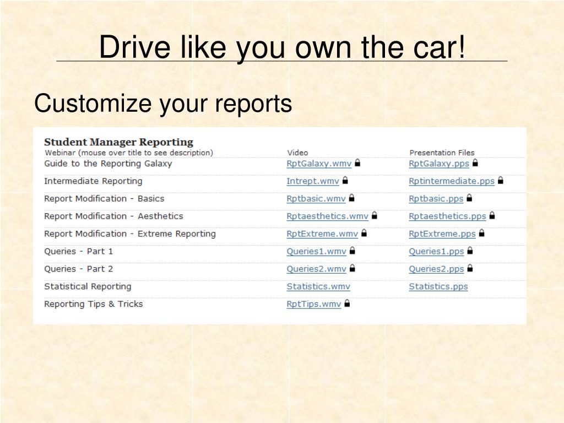The image size is (564, 423).
Task: Open the Statistics.wmv video link
Action: [318, 286]
